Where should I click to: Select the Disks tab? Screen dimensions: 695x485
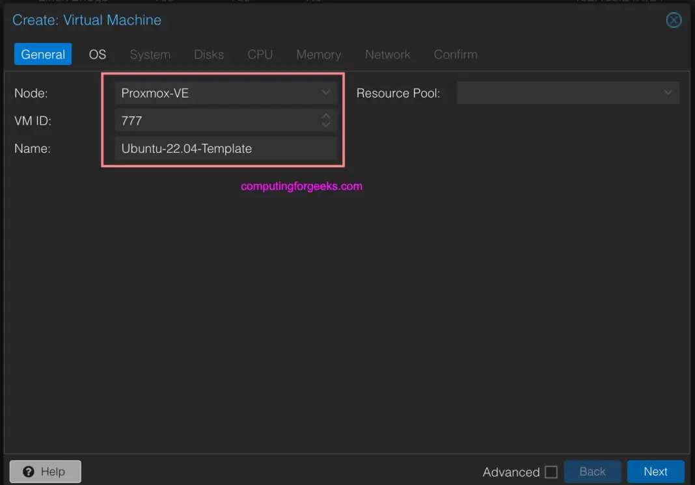pos(209,55)
